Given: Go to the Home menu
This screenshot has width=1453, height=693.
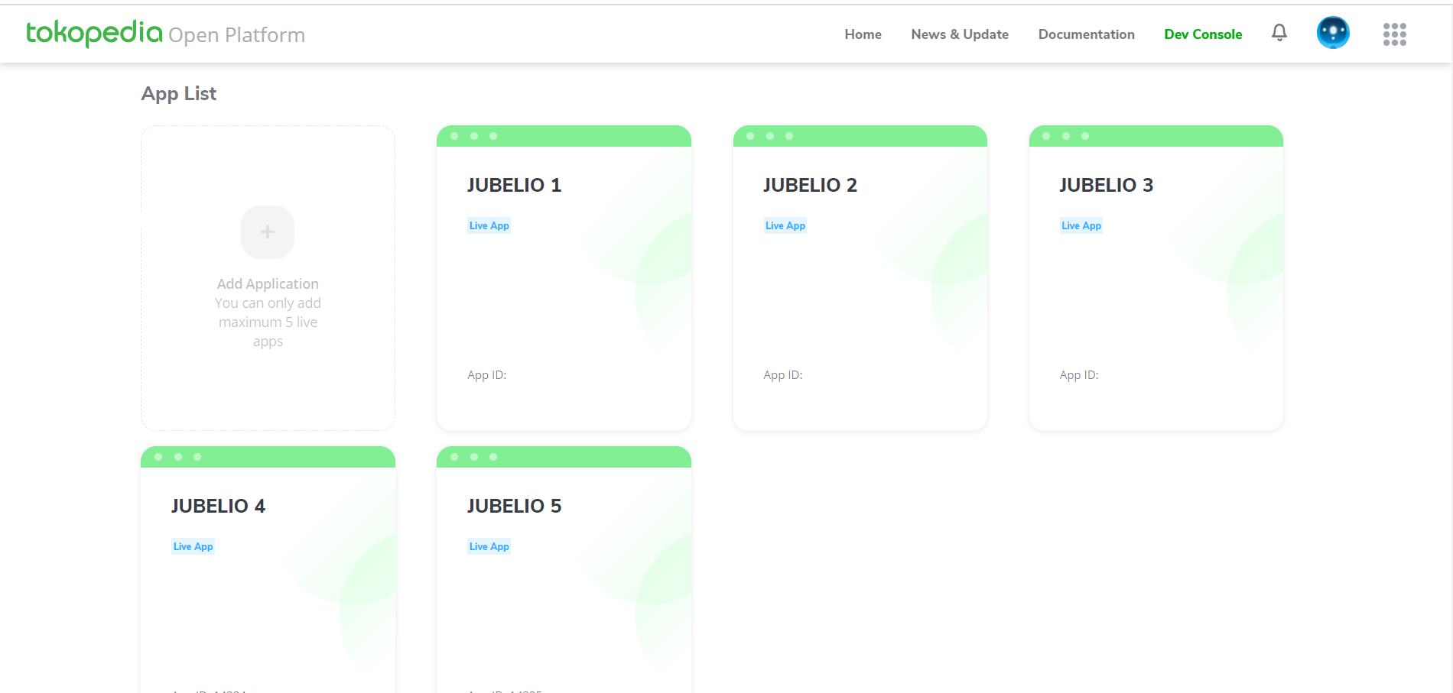Looking at the screenshot, I should (x=863, y=34).
